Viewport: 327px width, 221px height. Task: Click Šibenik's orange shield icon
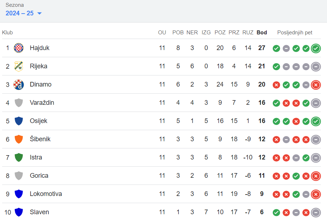coord(19,139)
